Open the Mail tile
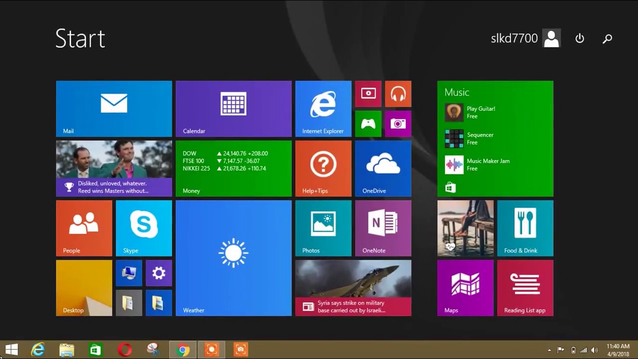The width and height of the screenshot is (638, 359). [114, 109]
